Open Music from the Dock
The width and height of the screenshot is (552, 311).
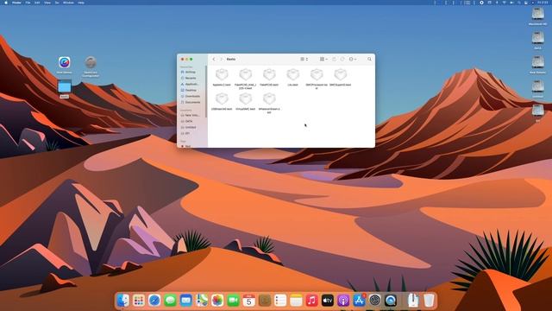coord(312,301)
